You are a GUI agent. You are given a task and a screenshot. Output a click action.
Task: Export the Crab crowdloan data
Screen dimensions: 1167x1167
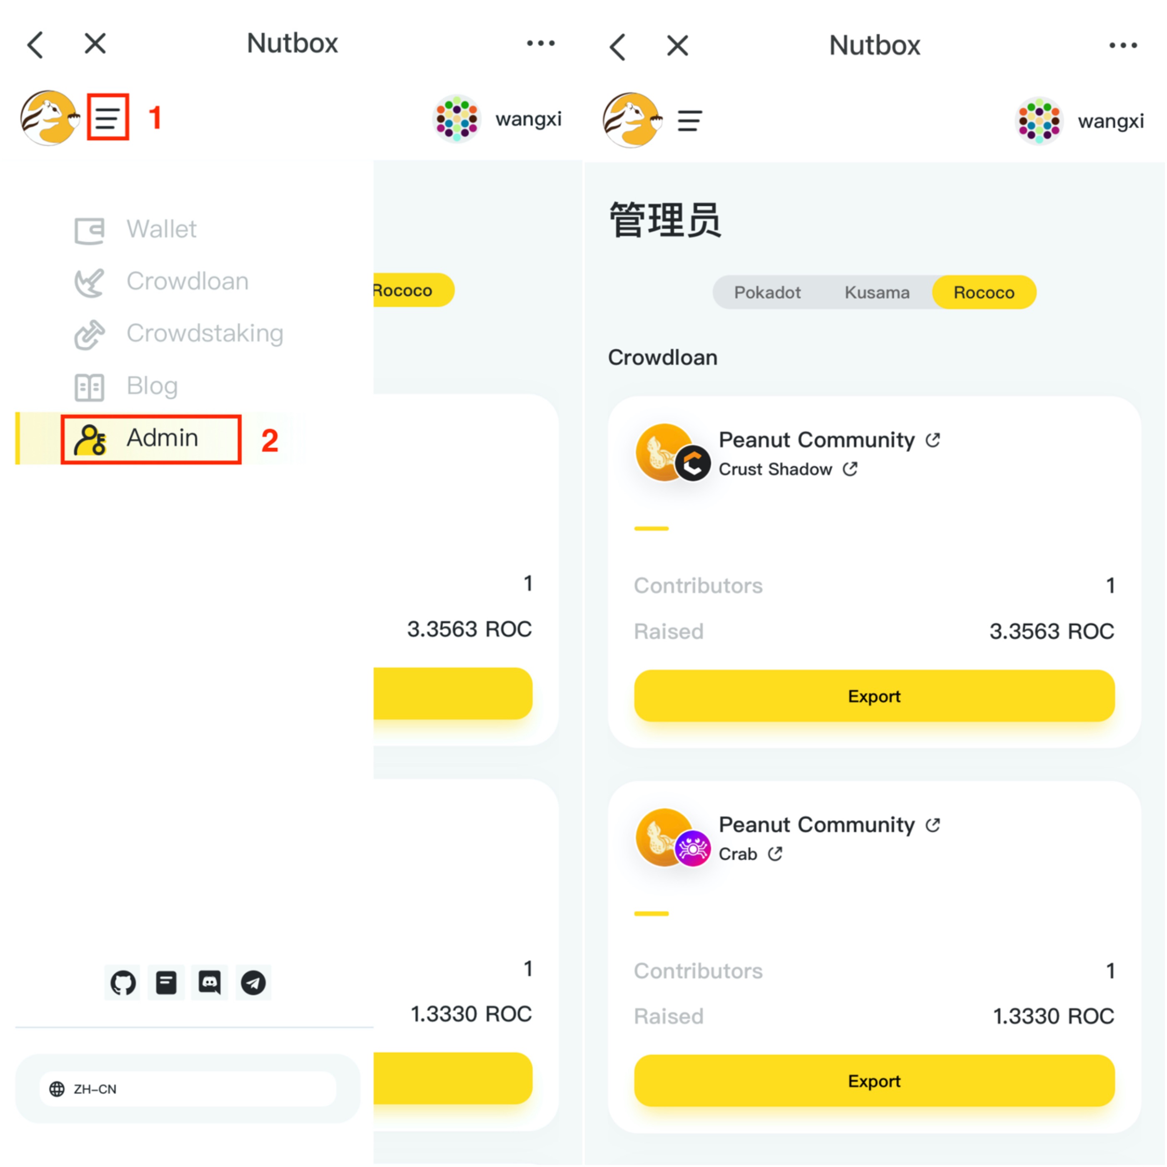click(x=874, y=1081)
